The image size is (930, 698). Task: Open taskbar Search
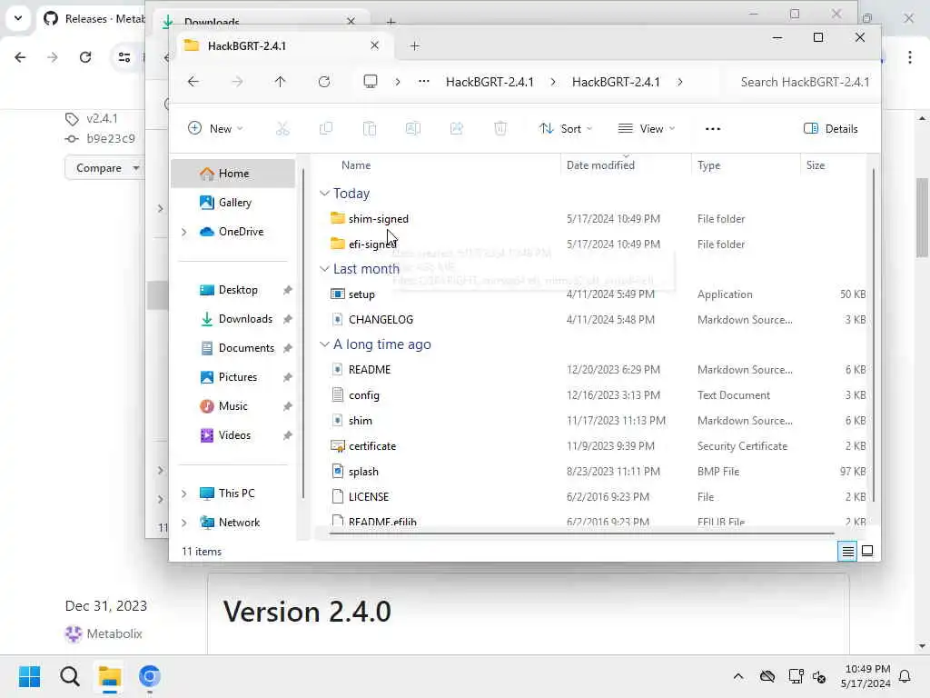69,676
